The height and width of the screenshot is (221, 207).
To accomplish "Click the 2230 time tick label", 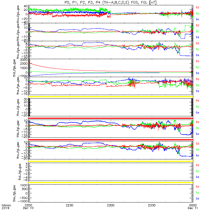I will [x=70, y=205].
